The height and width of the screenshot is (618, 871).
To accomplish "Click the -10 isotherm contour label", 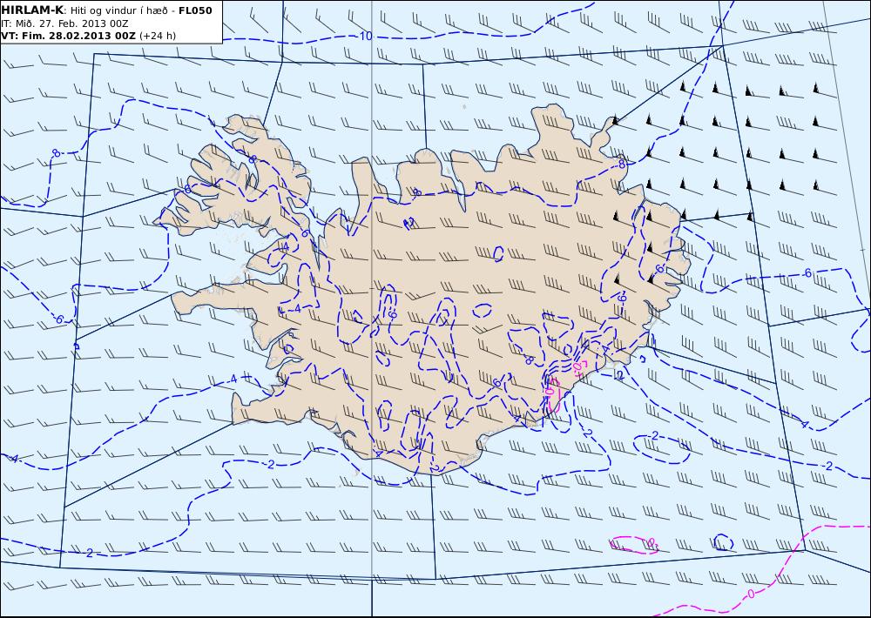I will pos(364,36).
